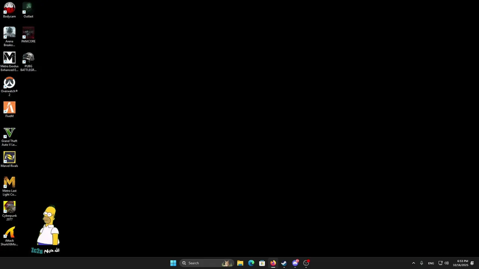
Task: Select the Outlast desktop icon
Action: coord(28,10)
